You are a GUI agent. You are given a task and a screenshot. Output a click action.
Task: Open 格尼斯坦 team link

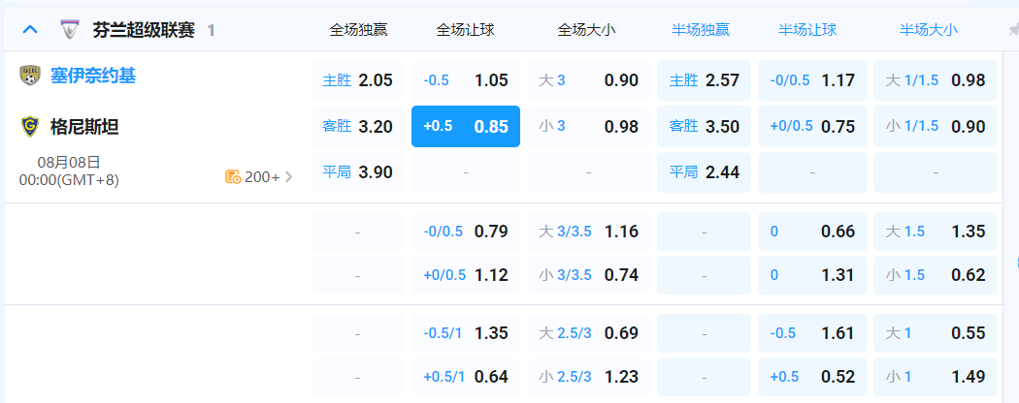pos(84,127)
